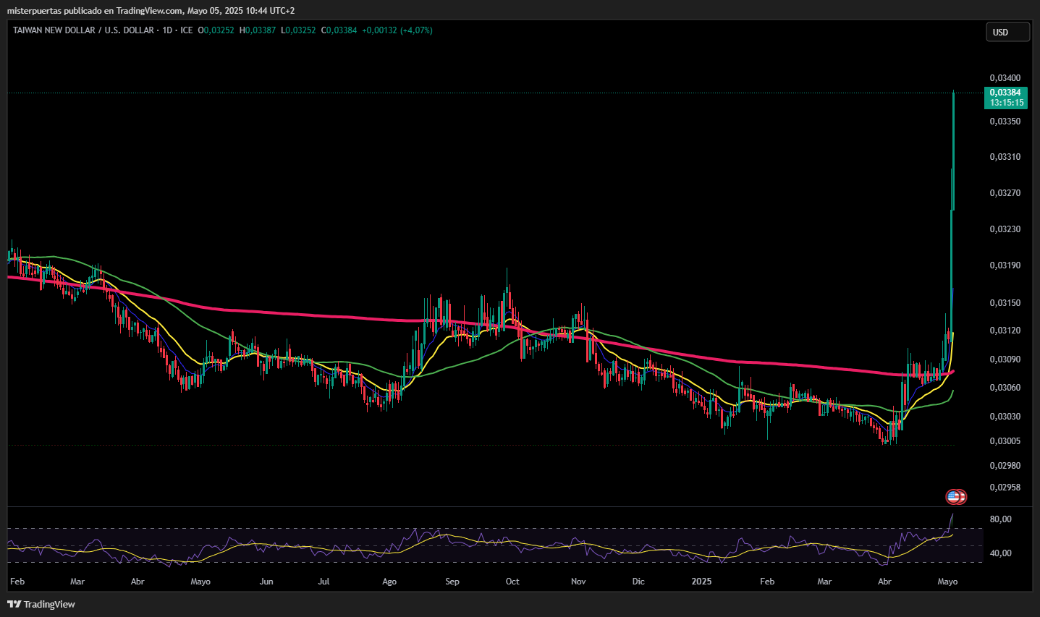Click the RSI 40,00 scale label
Image resolution: width=1040 pixels, height=617 pixels.
1000,553
